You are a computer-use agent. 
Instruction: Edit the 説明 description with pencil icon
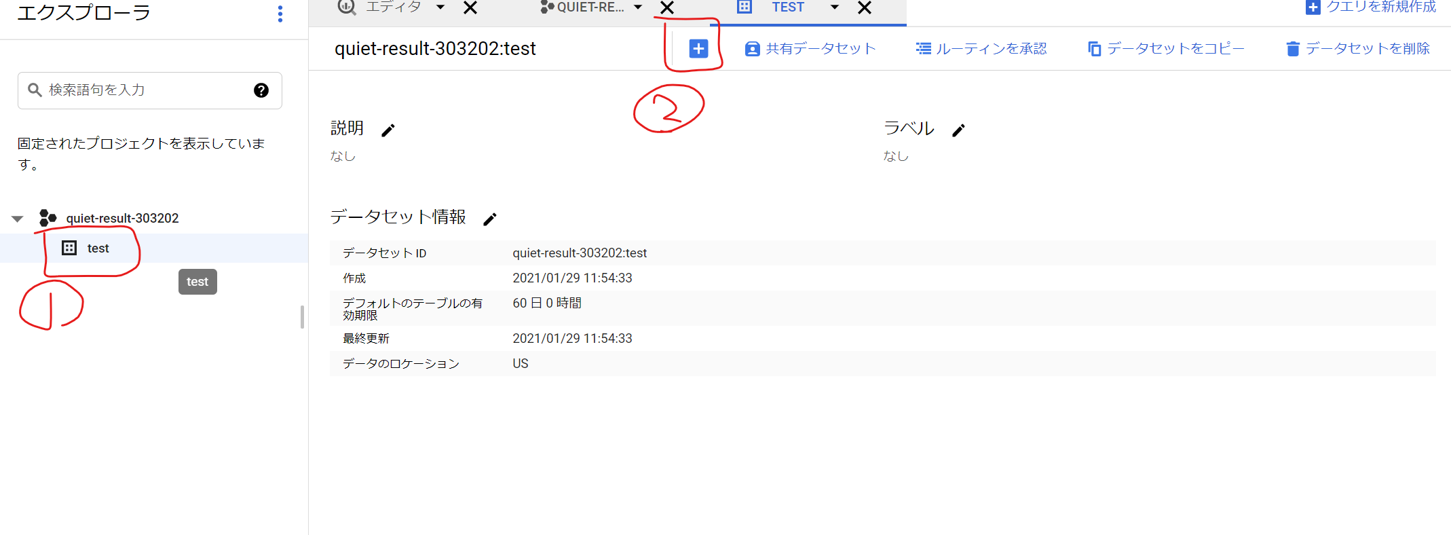[x=388, y=130]
